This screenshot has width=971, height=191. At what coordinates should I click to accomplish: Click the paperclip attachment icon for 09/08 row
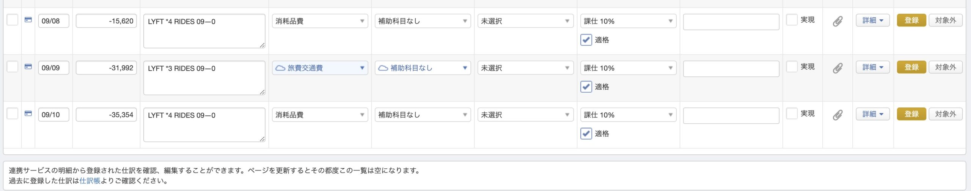[x=837, y=21]
